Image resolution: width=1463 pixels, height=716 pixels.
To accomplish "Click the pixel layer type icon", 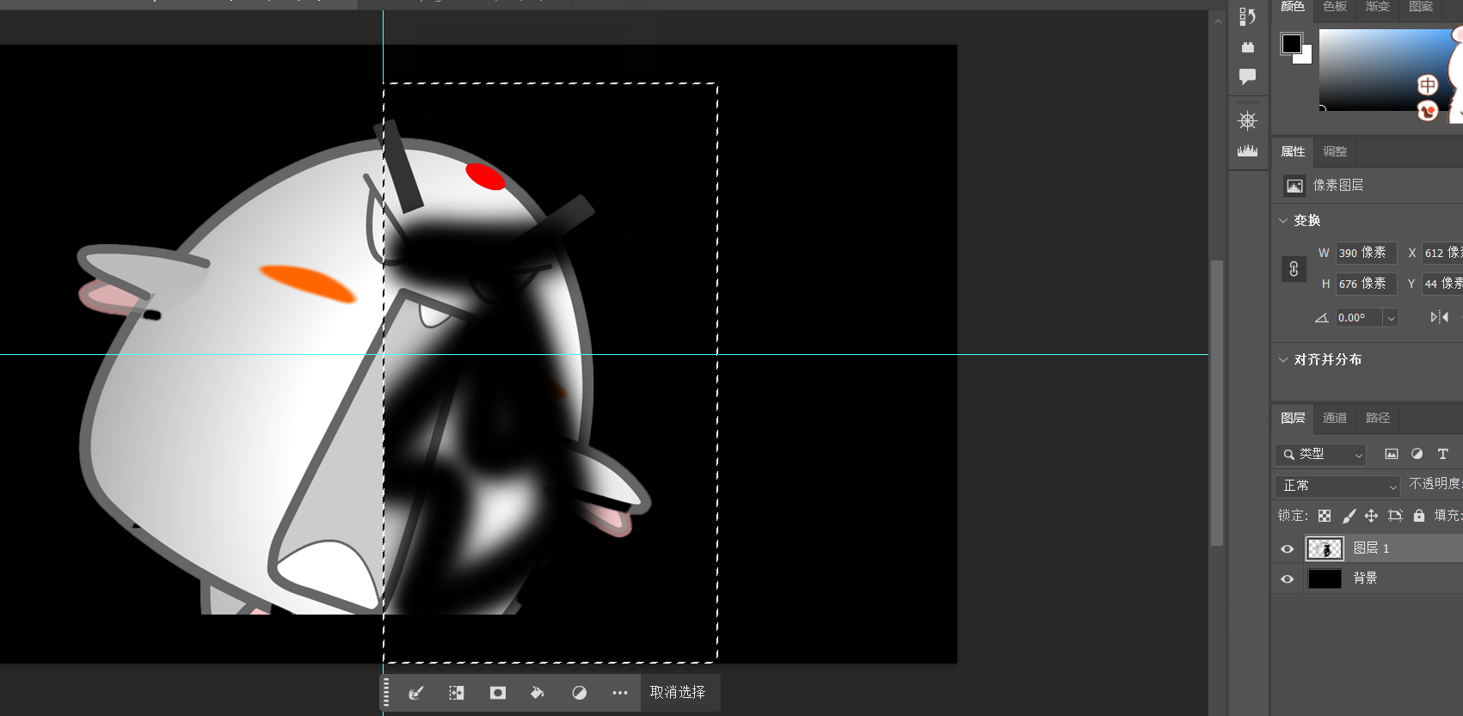I will pyautogui.click(x=1294, y=186).
